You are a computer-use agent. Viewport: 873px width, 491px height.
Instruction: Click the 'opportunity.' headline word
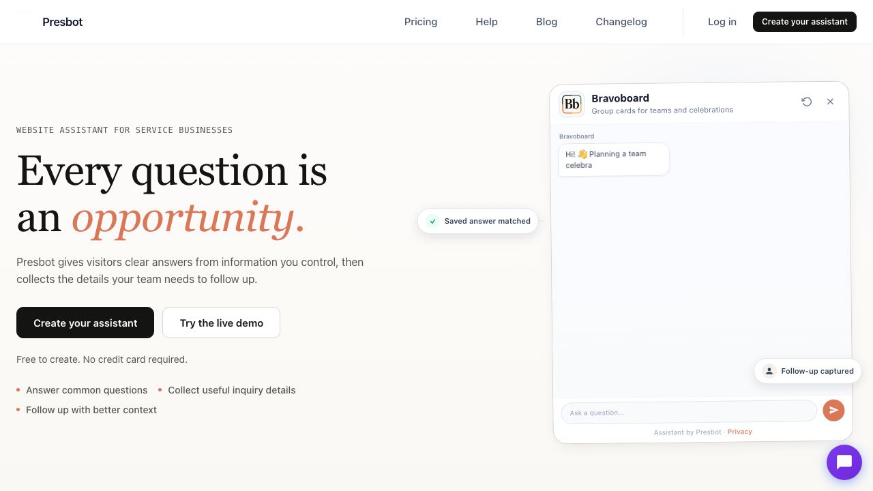188,219
